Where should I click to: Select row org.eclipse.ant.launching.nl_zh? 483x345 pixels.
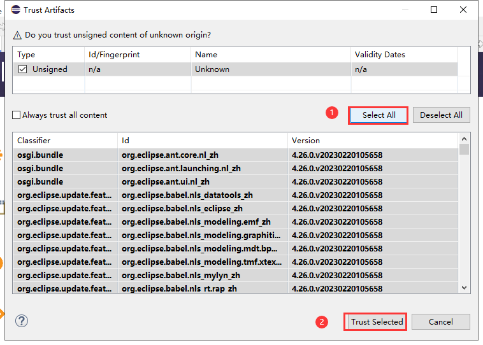(x=236, y=168)
